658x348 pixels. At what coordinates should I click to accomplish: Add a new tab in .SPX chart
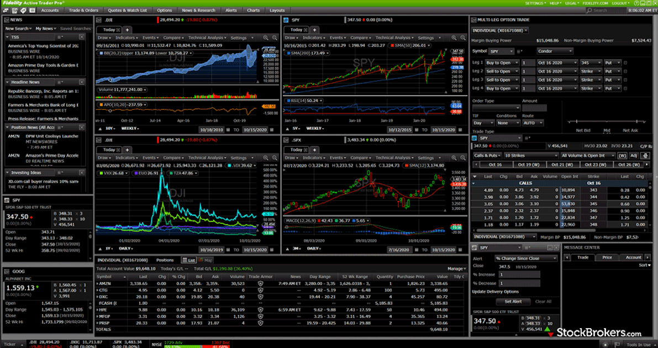point(314,150)
